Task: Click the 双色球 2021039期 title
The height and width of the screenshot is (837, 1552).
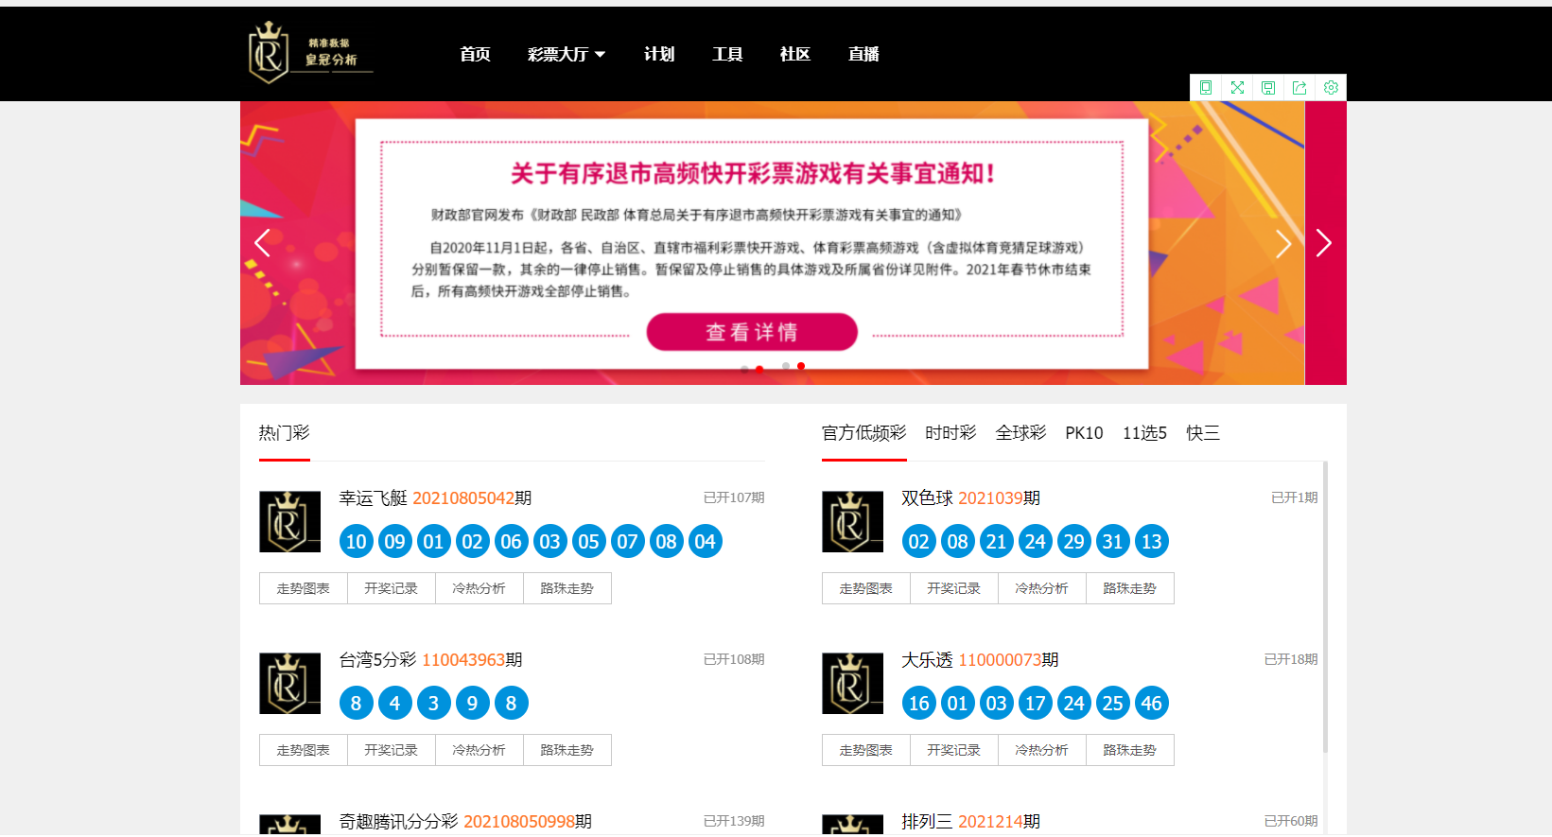Action: pyautogui.click(x=970, y=498)
